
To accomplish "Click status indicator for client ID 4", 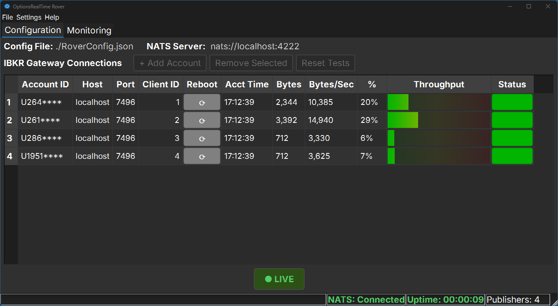I will (512, 156).
